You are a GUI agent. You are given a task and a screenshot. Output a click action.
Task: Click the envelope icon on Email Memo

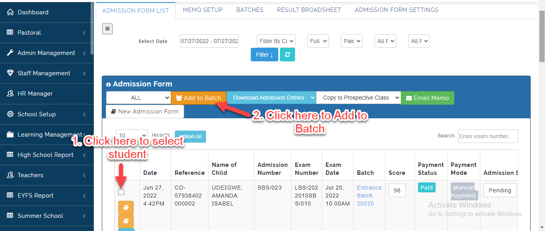point(409,98)
